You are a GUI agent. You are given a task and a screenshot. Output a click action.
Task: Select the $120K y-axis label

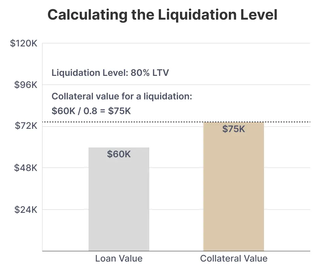coord(24,43)
